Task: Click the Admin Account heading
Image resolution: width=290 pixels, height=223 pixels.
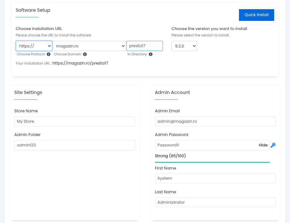Action: (x=172, y=92)
